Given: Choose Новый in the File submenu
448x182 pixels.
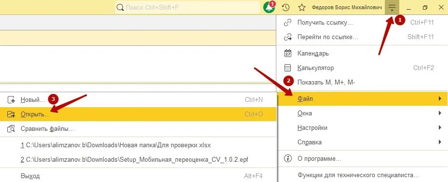Looking at the screenshot, I should (x=138, y=99).
